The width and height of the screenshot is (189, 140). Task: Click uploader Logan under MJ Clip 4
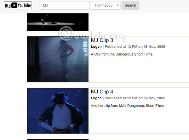(96, 98)
